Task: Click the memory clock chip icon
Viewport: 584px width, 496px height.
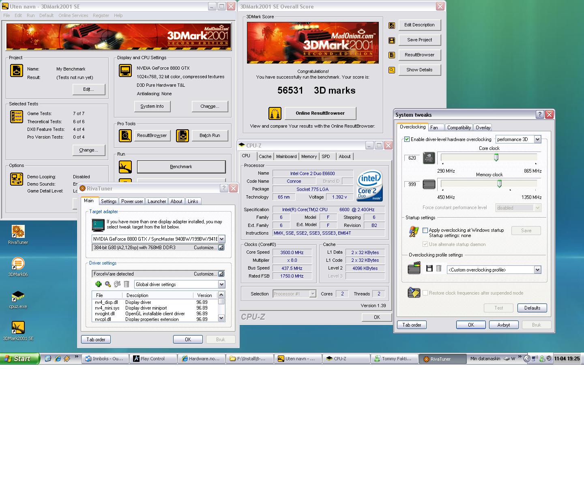Action: pyautogui.click(x=429, y=184)
